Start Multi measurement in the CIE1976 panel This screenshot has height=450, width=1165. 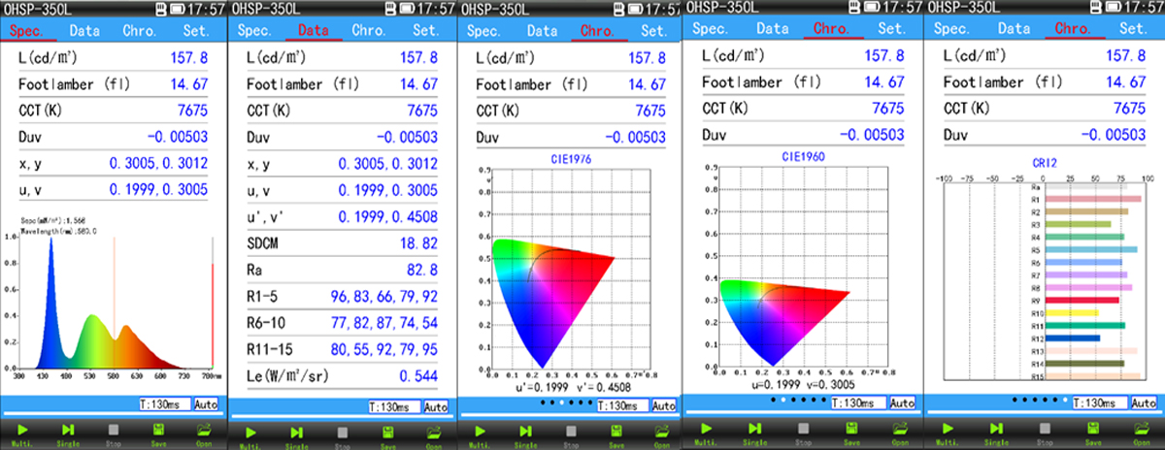(480, 433)
